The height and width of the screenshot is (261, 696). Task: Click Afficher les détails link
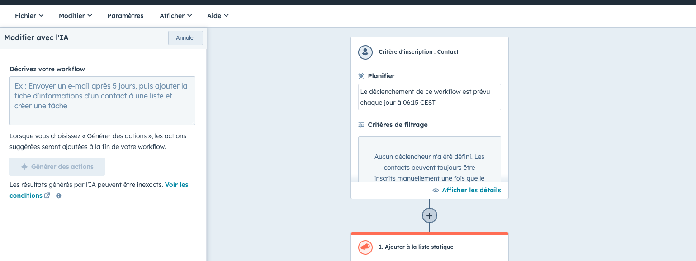pos(471,190)
